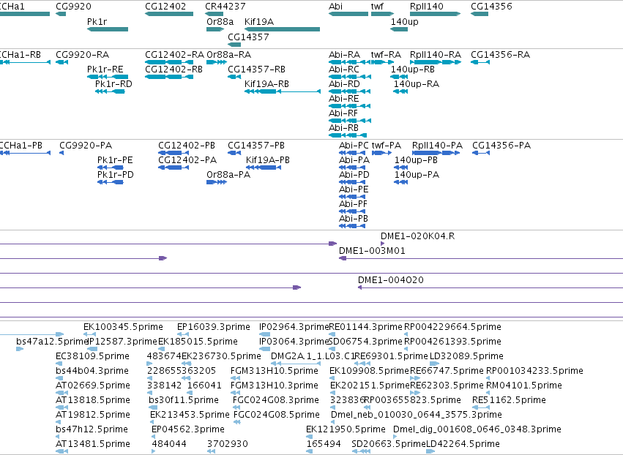Click transcript twf-RA
This screenshot has height=455, width=623.
pos(382,62)
